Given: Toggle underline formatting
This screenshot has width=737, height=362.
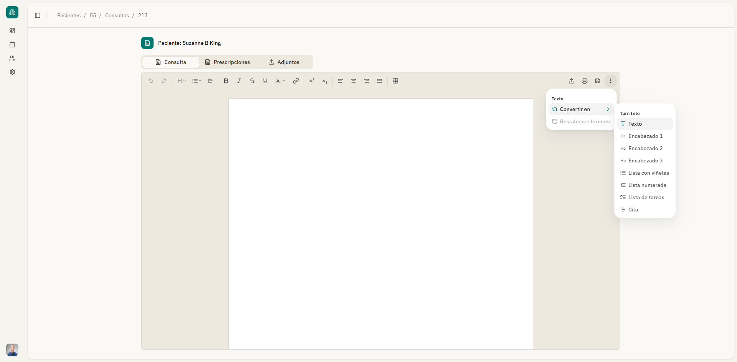Looking at the screenshot, I should click(265, 81).
